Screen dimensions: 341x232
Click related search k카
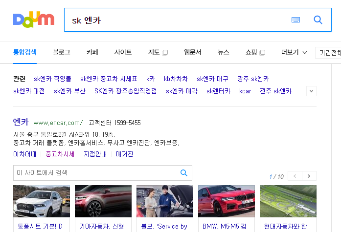pos(151,79)
